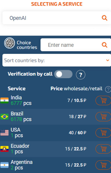Open the Sort countries by dropdown
111x173 pixels.
[x=57, y=60]
